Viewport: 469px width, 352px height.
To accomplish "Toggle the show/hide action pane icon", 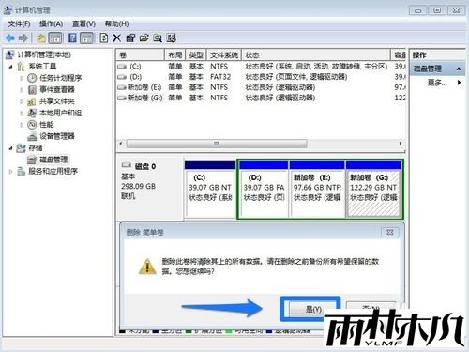I will [x=86, y=38].
